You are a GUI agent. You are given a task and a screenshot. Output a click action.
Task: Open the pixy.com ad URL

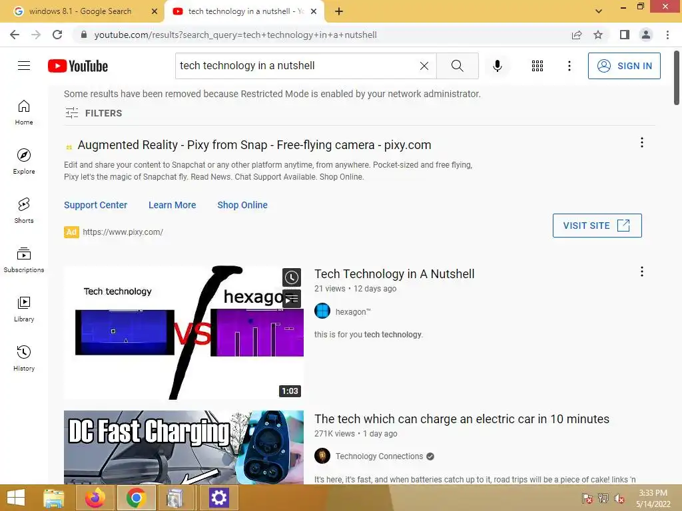tap(123, 232)
